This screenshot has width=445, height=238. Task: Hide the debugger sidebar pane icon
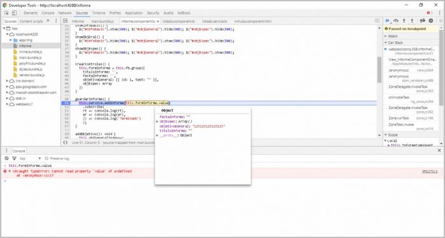click(x=377, y=21)
